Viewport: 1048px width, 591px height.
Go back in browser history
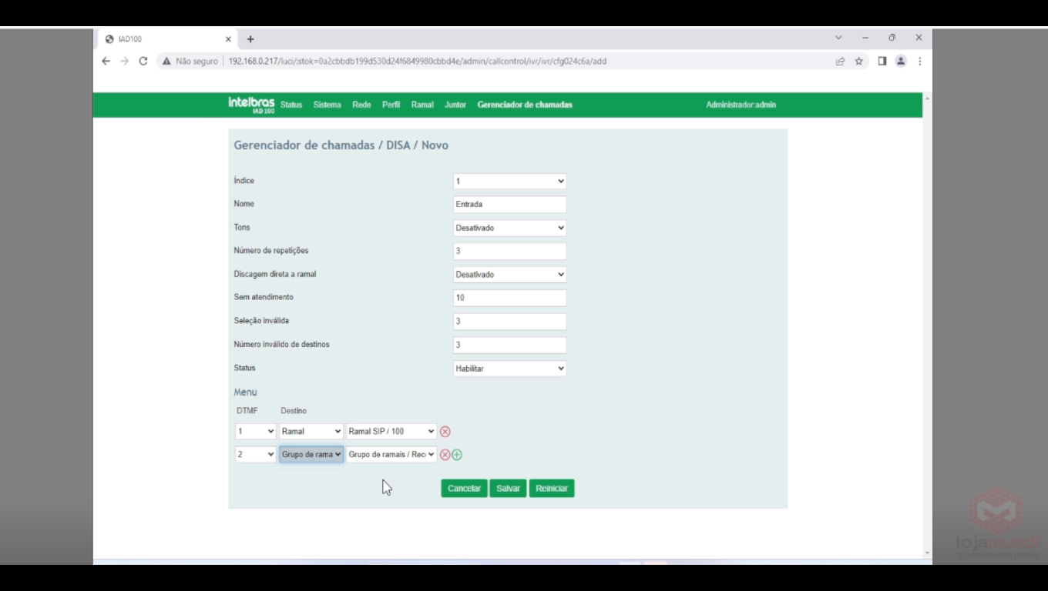tap(106, 61)
